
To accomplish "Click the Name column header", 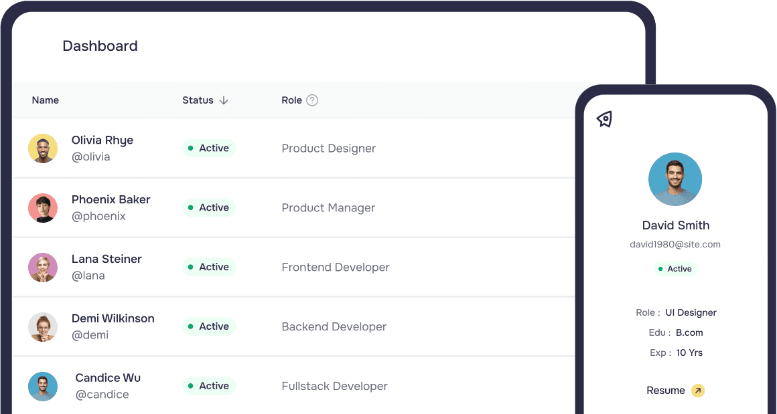I will [x=45, y=100].
